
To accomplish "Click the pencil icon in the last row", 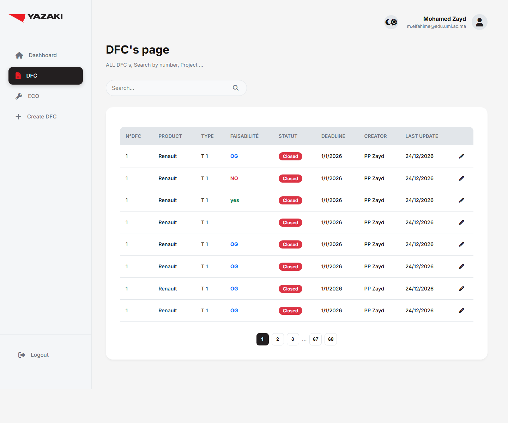I will point(461,311).
